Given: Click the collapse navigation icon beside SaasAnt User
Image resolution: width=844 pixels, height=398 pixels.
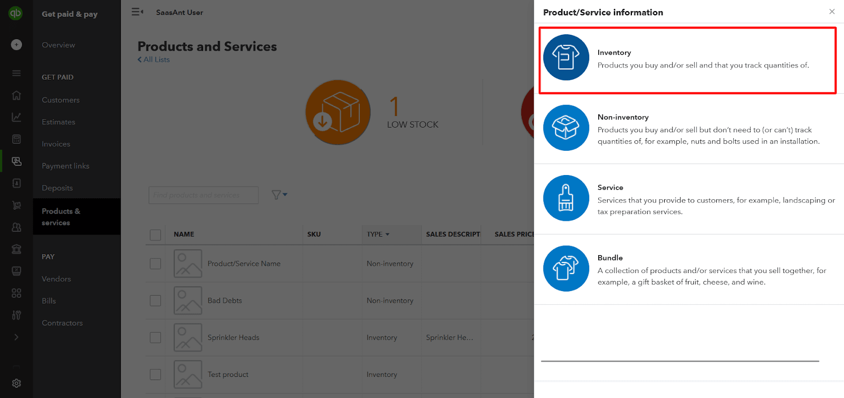Looking at the screenshot, I should click(137, 12).
